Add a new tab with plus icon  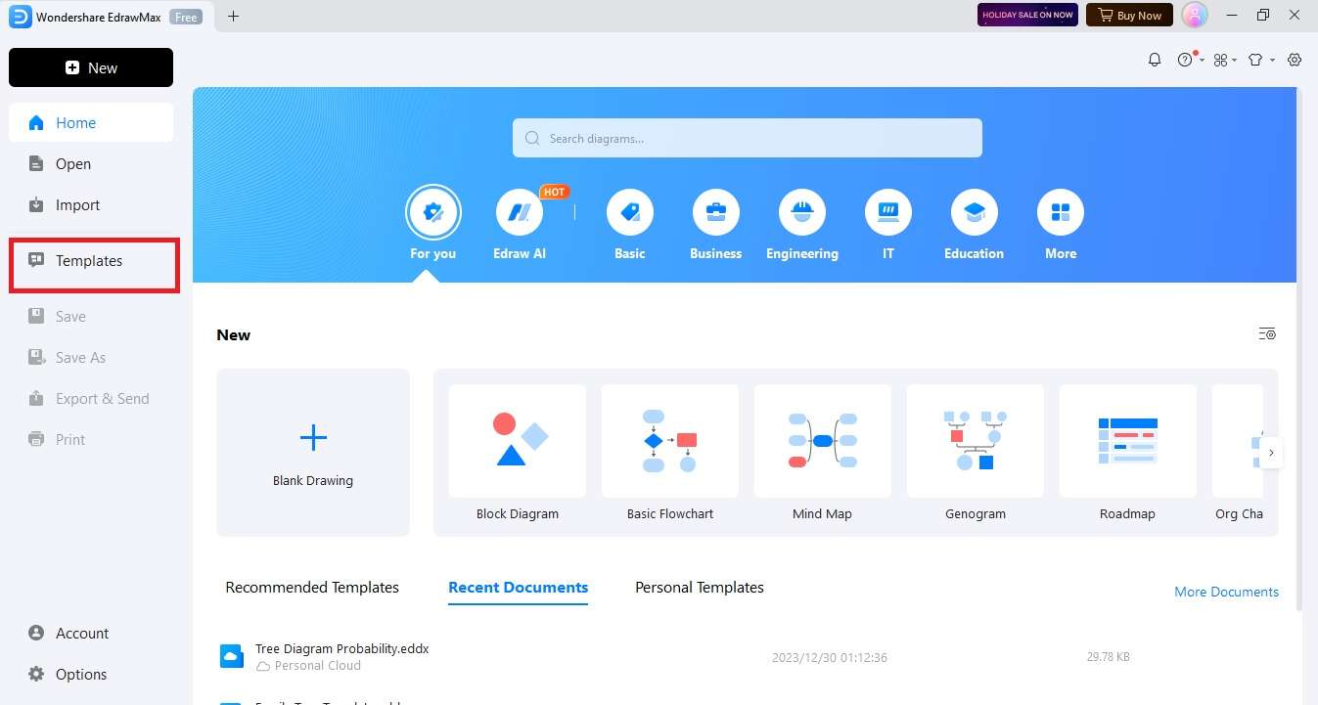pos(233,16)
